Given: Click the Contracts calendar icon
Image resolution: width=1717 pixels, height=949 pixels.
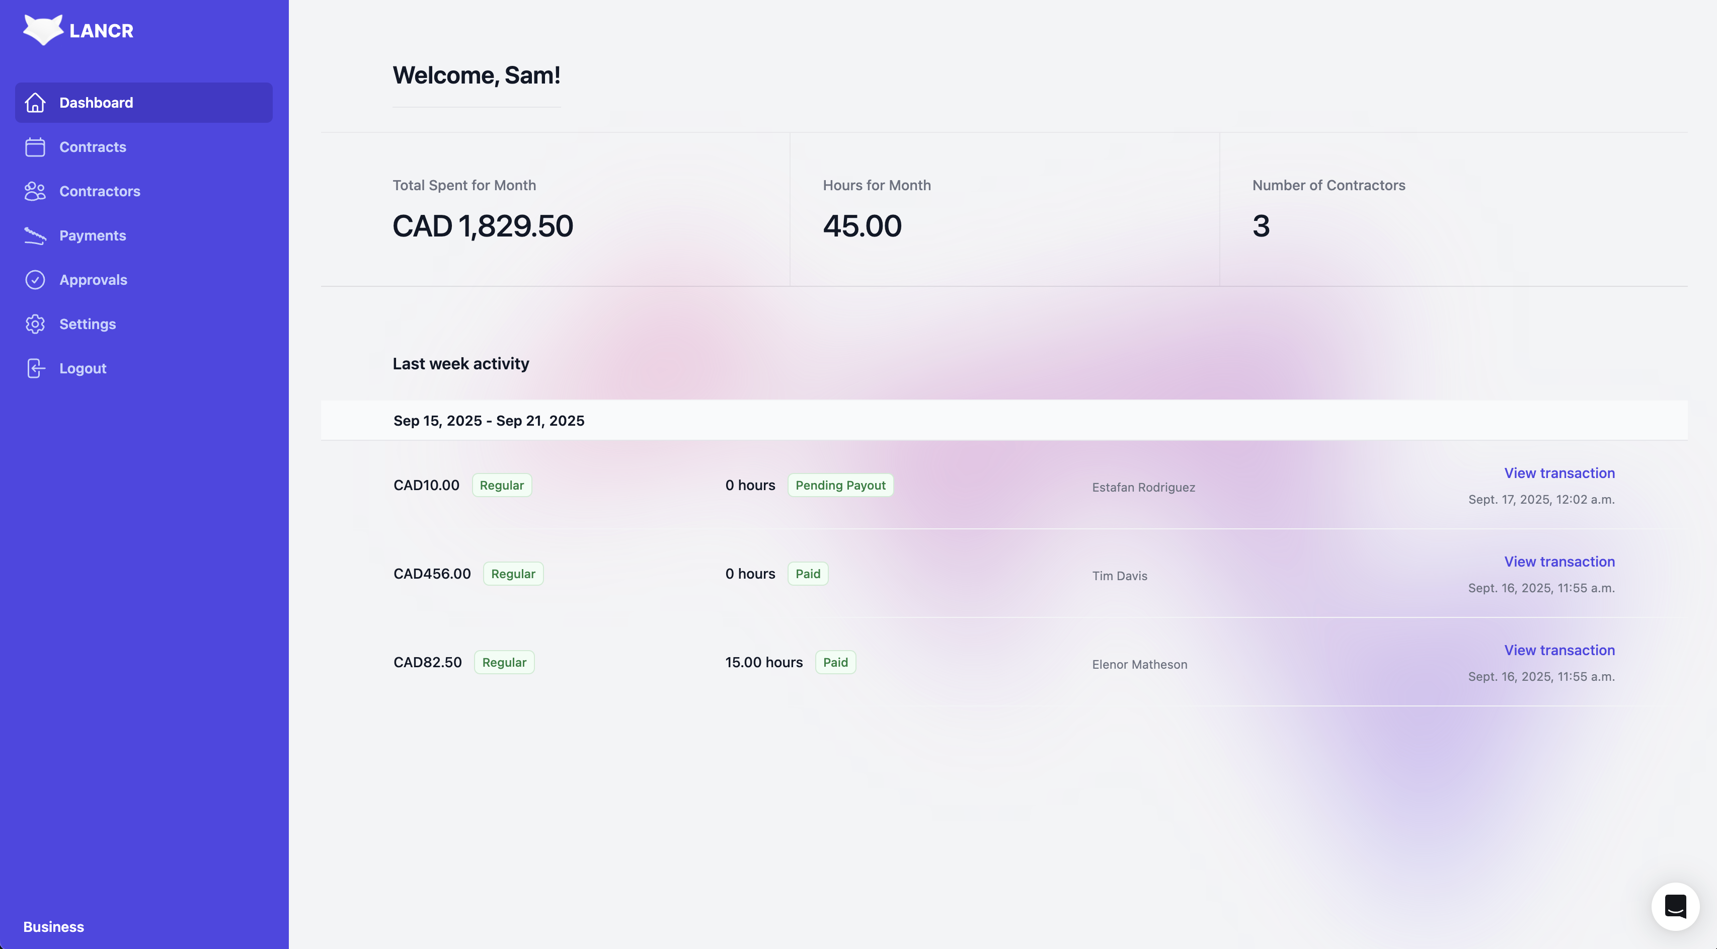Looking at the screenshot, I should coord(35,146).
